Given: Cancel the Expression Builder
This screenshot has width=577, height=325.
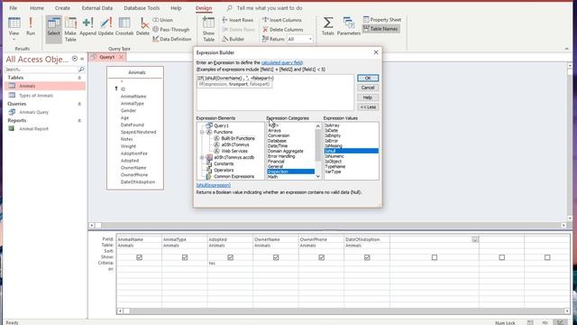Looking at the screenshot, I should click(x=368, y=88).
